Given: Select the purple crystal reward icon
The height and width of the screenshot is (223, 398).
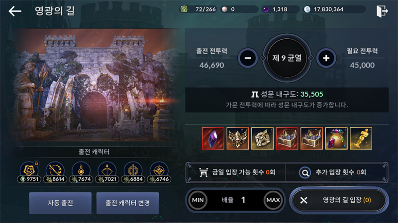Looking at the screenshot, I should [x=213, y=138].
